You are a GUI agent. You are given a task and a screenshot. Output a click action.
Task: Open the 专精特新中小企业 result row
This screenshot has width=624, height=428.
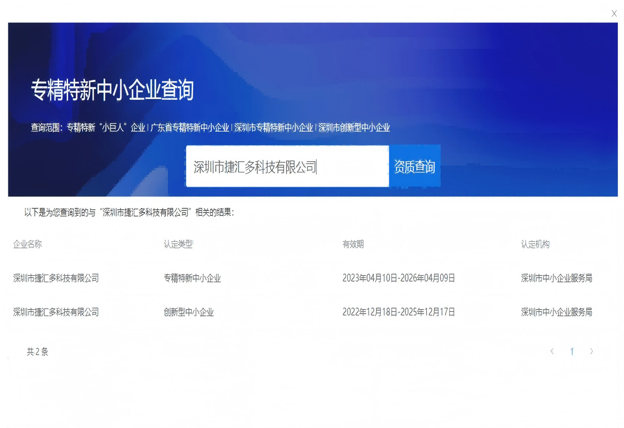click(192, 278)
